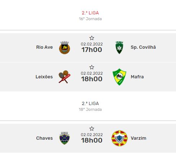This screenshot has width=176, height=161.
Task: Toggle favorite star for Rio Ave match
Action: pyautogui.click(x=92, y=38)
